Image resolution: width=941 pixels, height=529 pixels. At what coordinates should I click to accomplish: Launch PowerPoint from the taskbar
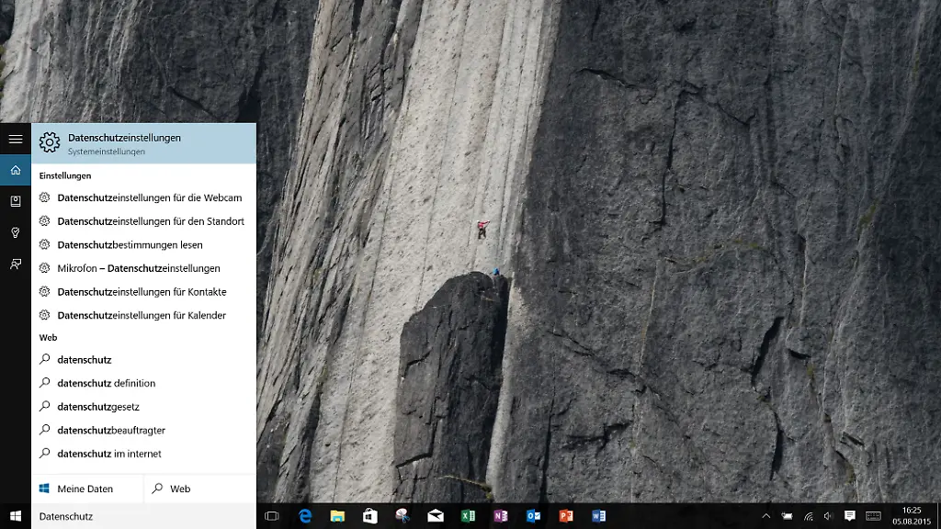[566, 516]
